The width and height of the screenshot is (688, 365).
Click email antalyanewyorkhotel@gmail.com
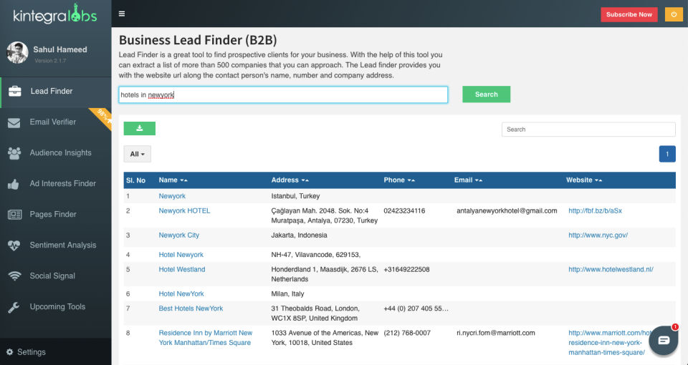507,210
